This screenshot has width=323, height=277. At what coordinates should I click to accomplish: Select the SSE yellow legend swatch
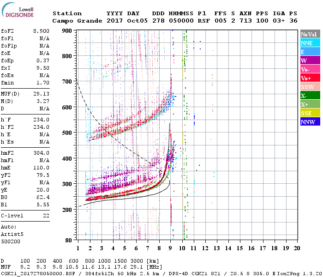(x=310, y=113)
